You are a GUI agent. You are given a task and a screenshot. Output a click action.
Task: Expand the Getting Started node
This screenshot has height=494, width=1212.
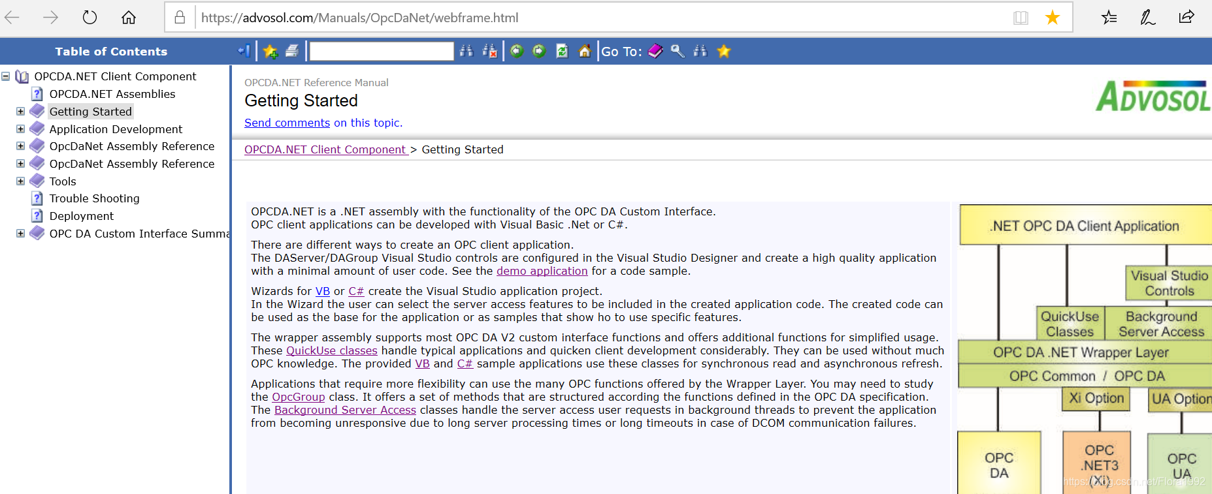coord(20,112)
